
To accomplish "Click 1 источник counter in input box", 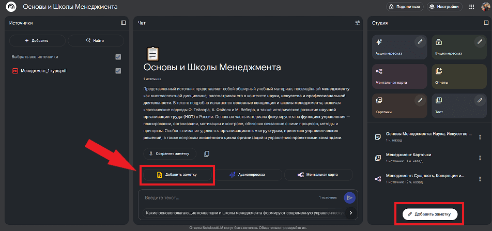I will 328,198.
